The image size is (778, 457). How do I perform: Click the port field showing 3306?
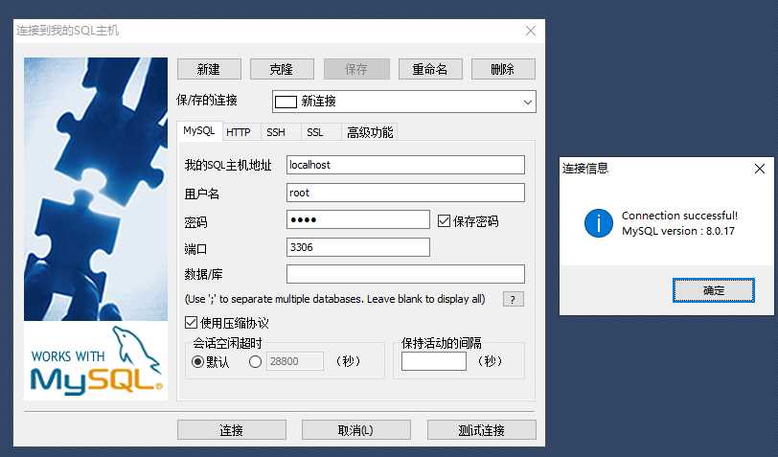click(357, 247)
